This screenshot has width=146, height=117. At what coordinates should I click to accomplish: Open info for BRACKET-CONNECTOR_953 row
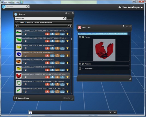click(47, 34)
